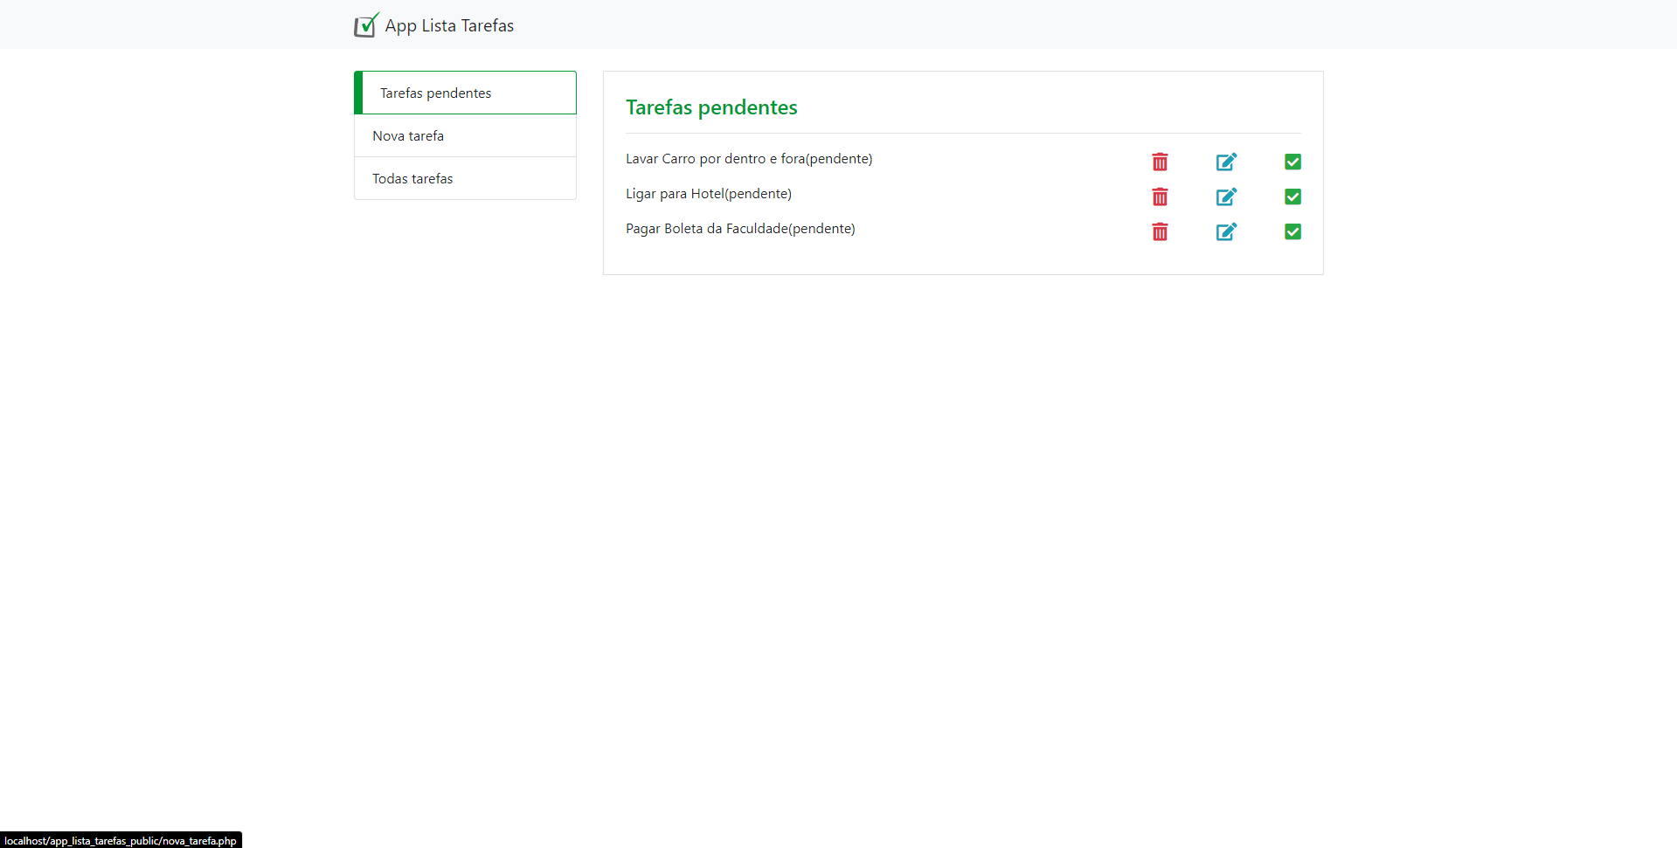Click the trash icon next to 'Ligar para Hotel'
The image size is (1677, 848).
1160,196
